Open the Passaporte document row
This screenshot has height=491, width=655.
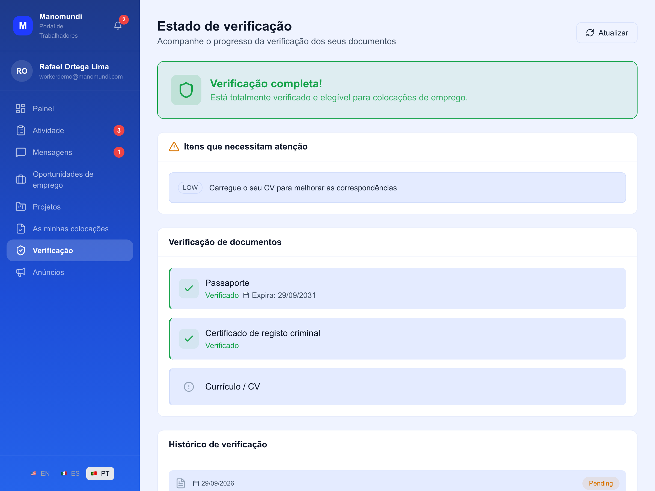(x=397, y=289)
